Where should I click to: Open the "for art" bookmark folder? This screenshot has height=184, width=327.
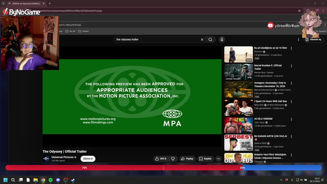(x=70, y=31)
